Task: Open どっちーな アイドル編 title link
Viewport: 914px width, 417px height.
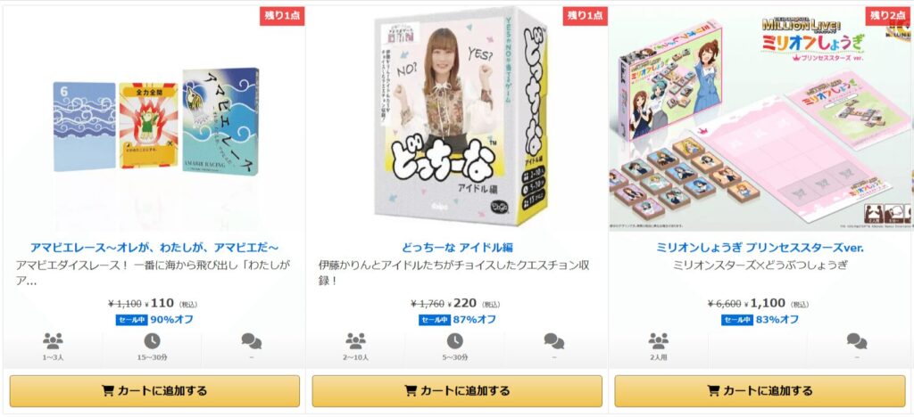Action: [x=457, y=248]
